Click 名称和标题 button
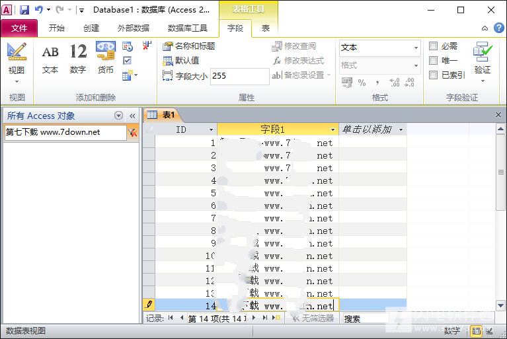This screenshot has height=339, width=507. tap(189, 46)
